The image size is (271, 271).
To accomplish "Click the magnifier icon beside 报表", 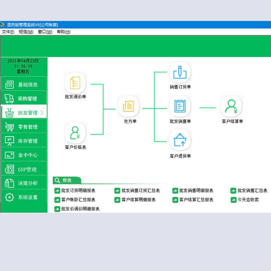I will [x=57, y=180].
